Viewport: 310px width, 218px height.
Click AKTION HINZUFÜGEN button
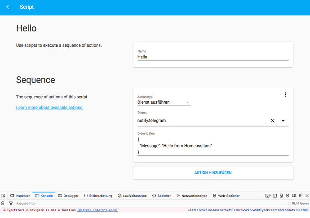pos(213,173)
